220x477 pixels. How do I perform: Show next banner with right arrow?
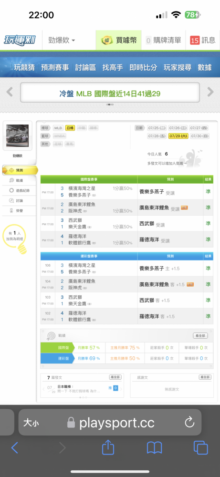click(210, 92)
